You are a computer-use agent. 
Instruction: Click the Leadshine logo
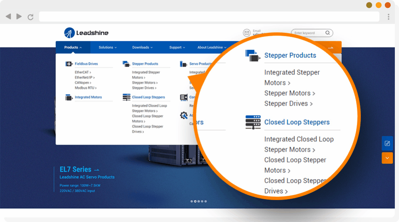(86, 33)
